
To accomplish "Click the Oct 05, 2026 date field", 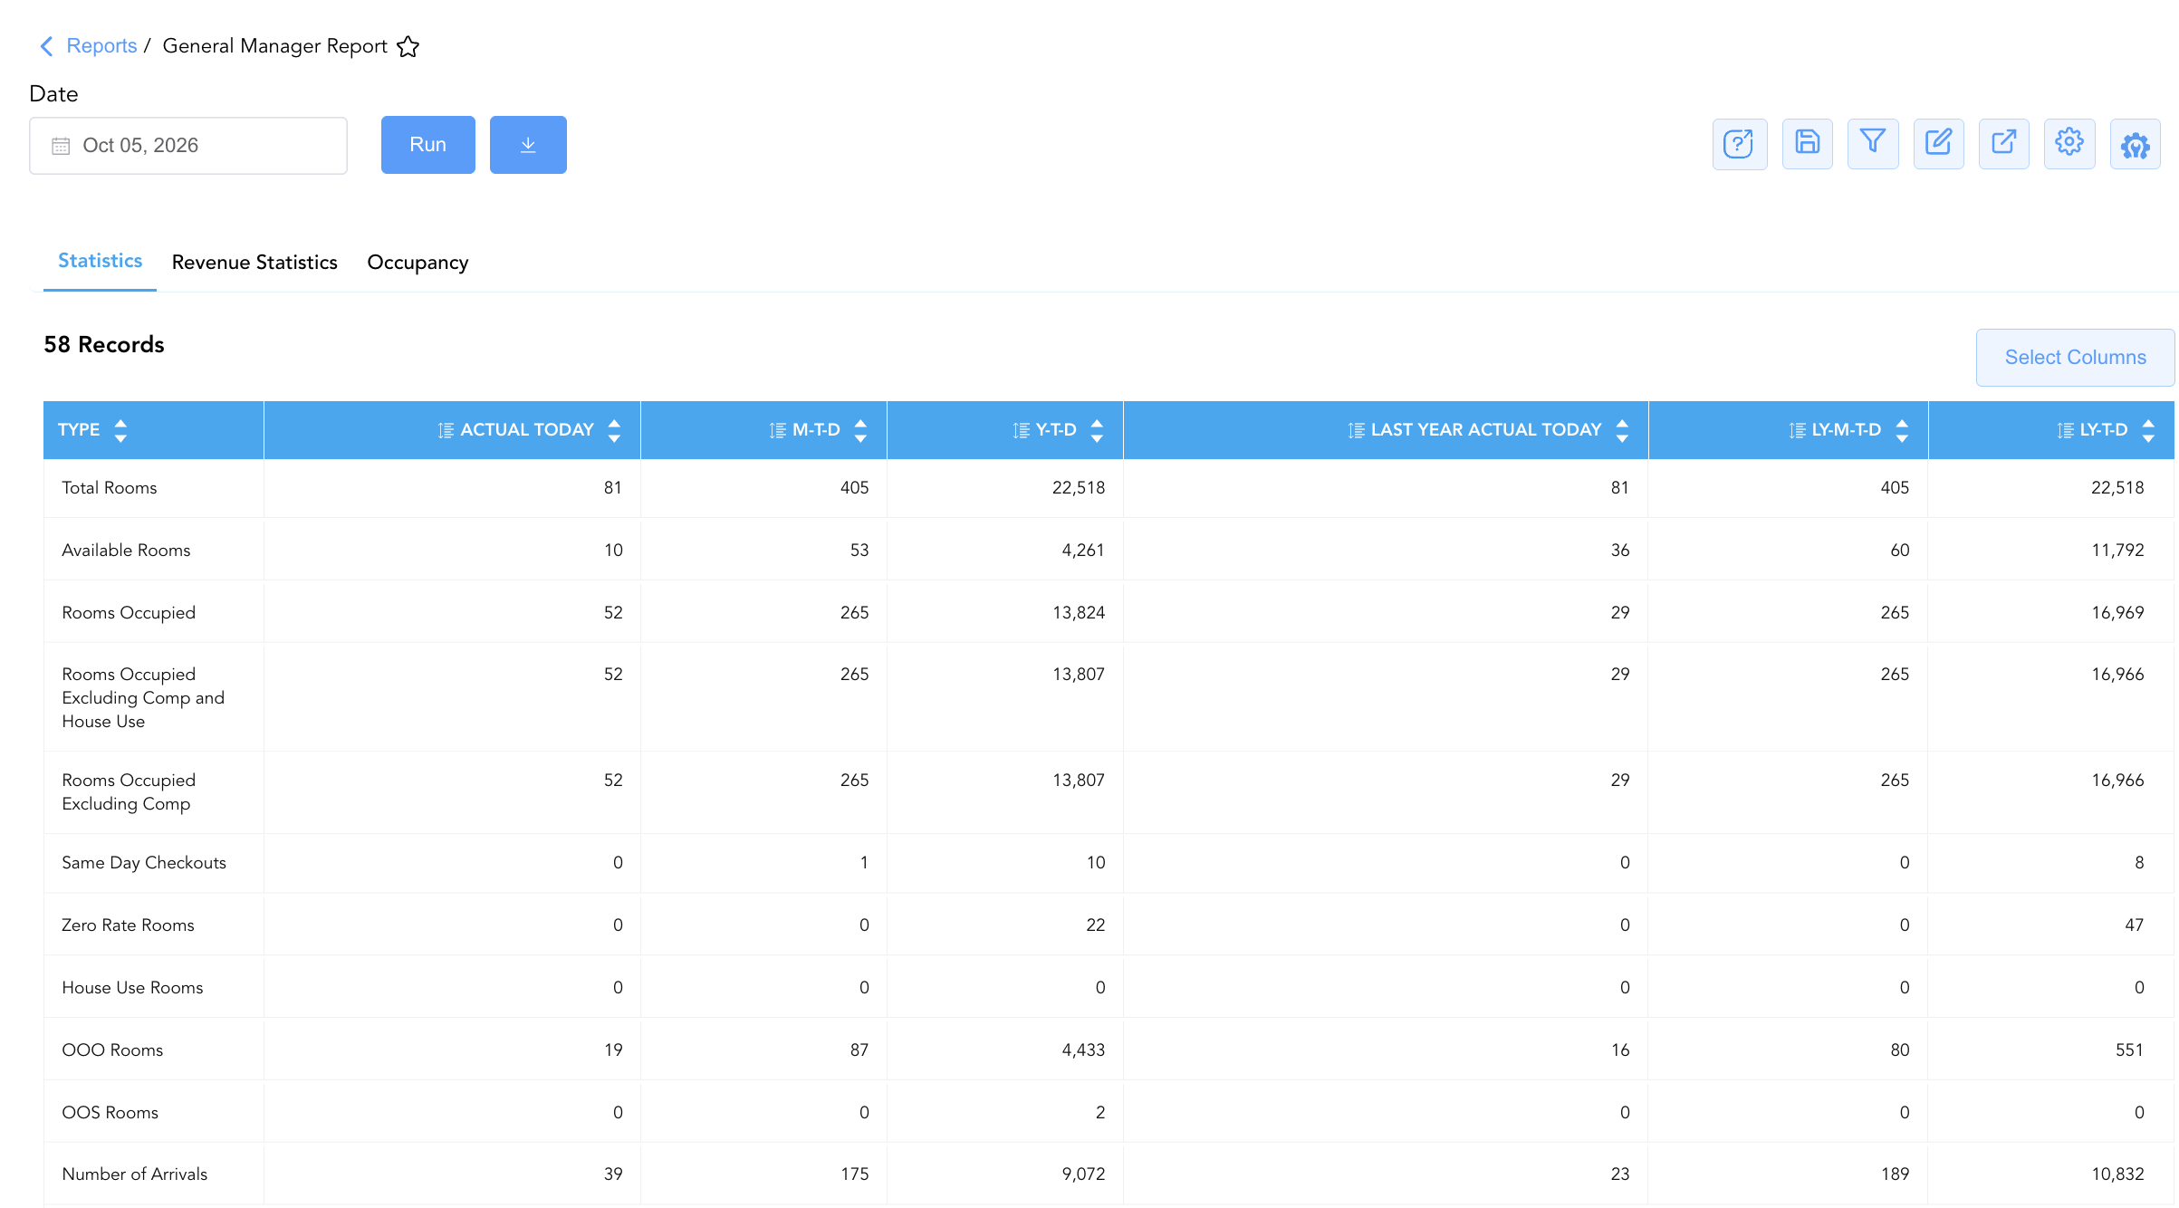I will (x=188, y=146).
